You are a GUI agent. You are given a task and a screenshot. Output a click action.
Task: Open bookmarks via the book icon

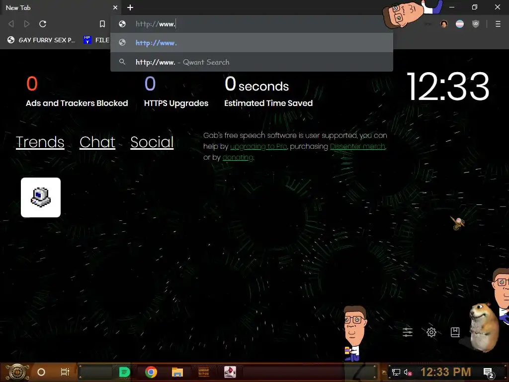pyautogui.click(x=455, y=332)
